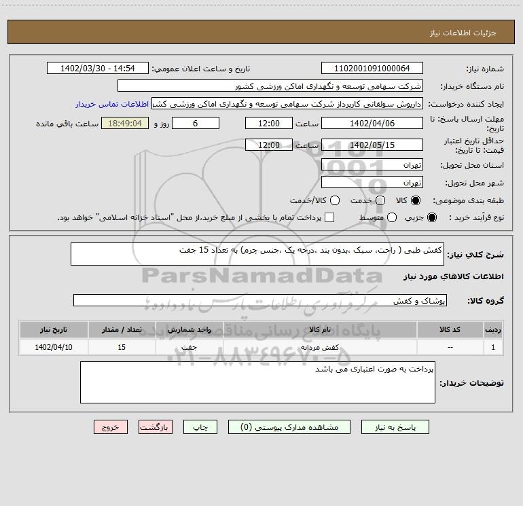Viewport: 523px width, 506px height.
Task: Click the price validity time 12:00 field
Action: click(269, 145)
